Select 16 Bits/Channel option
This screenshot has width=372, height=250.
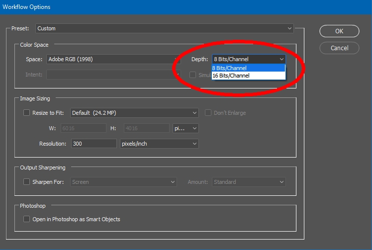tap(248, 76)
